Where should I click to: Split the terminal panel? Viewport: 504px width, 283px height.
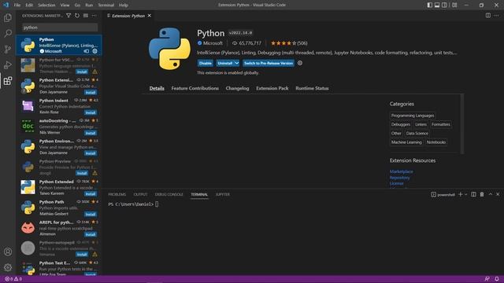(473, 194)
